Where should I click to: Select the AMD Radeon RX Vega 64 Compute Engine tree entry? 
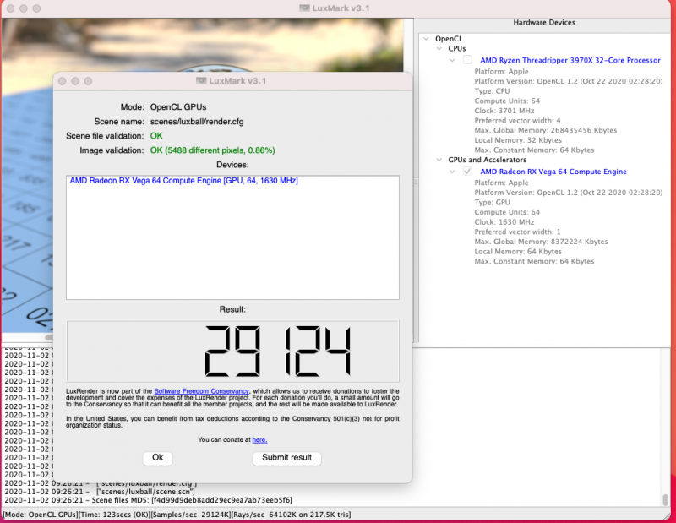(553, 172)
